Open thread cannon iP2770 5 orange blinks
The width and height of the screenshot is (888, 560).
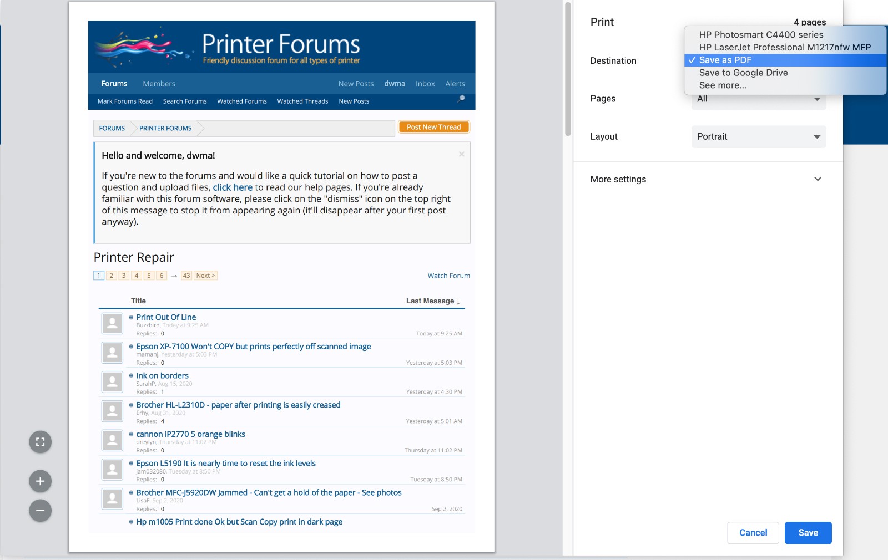pos(190,434)
